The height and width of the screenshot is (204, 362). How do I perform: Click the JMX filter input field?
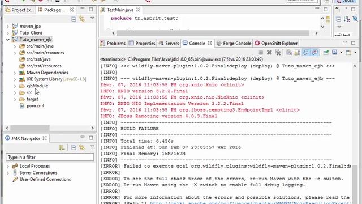coord(50,157)
